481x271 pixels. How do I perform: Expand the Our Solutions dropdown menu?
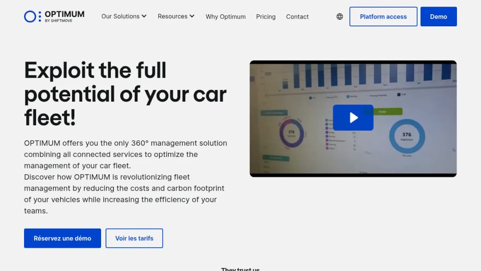124,16
